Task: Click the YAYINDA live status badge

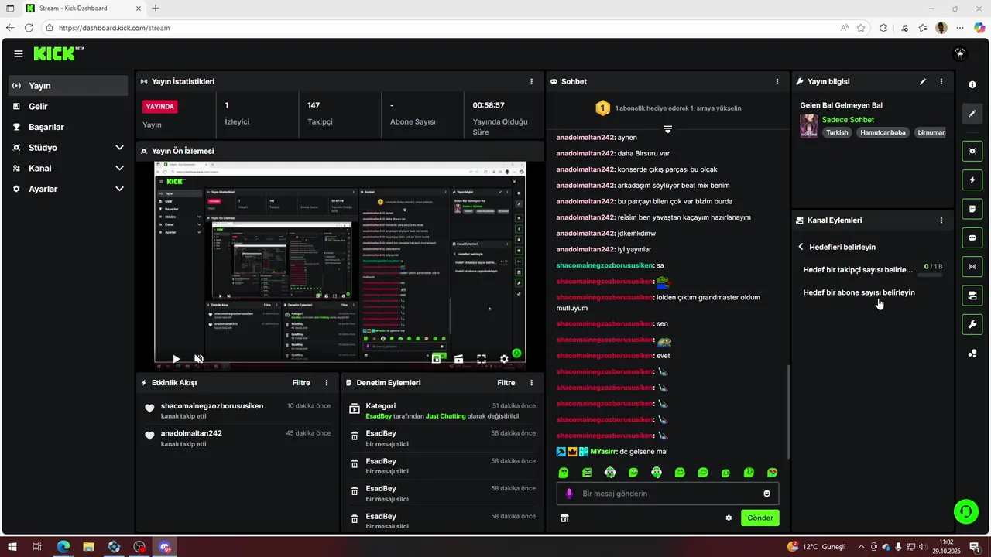Action: tap(160, 107)
